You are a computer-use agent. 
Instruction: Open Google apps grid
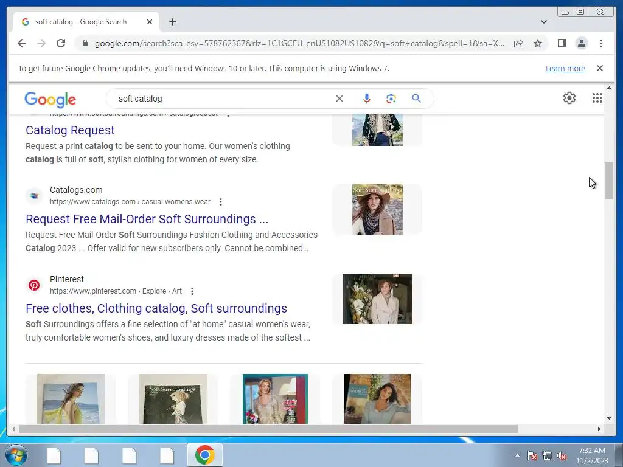click(597, 98)
